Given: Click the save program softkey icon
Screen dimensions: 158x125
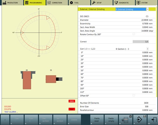Looking at the screenshot, I should point(140,120).
